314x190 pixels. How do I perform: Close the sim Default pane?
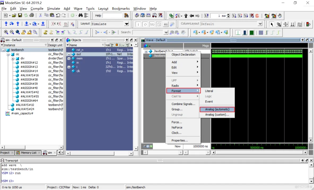(61, 40)
